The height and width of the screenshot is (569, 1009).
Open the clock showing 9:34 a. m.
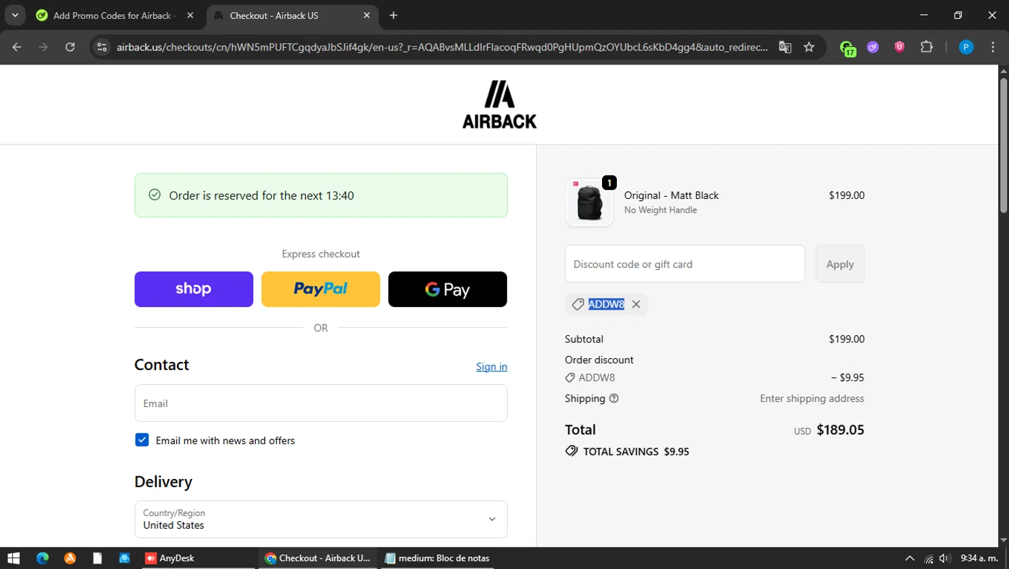coord(979,558)
